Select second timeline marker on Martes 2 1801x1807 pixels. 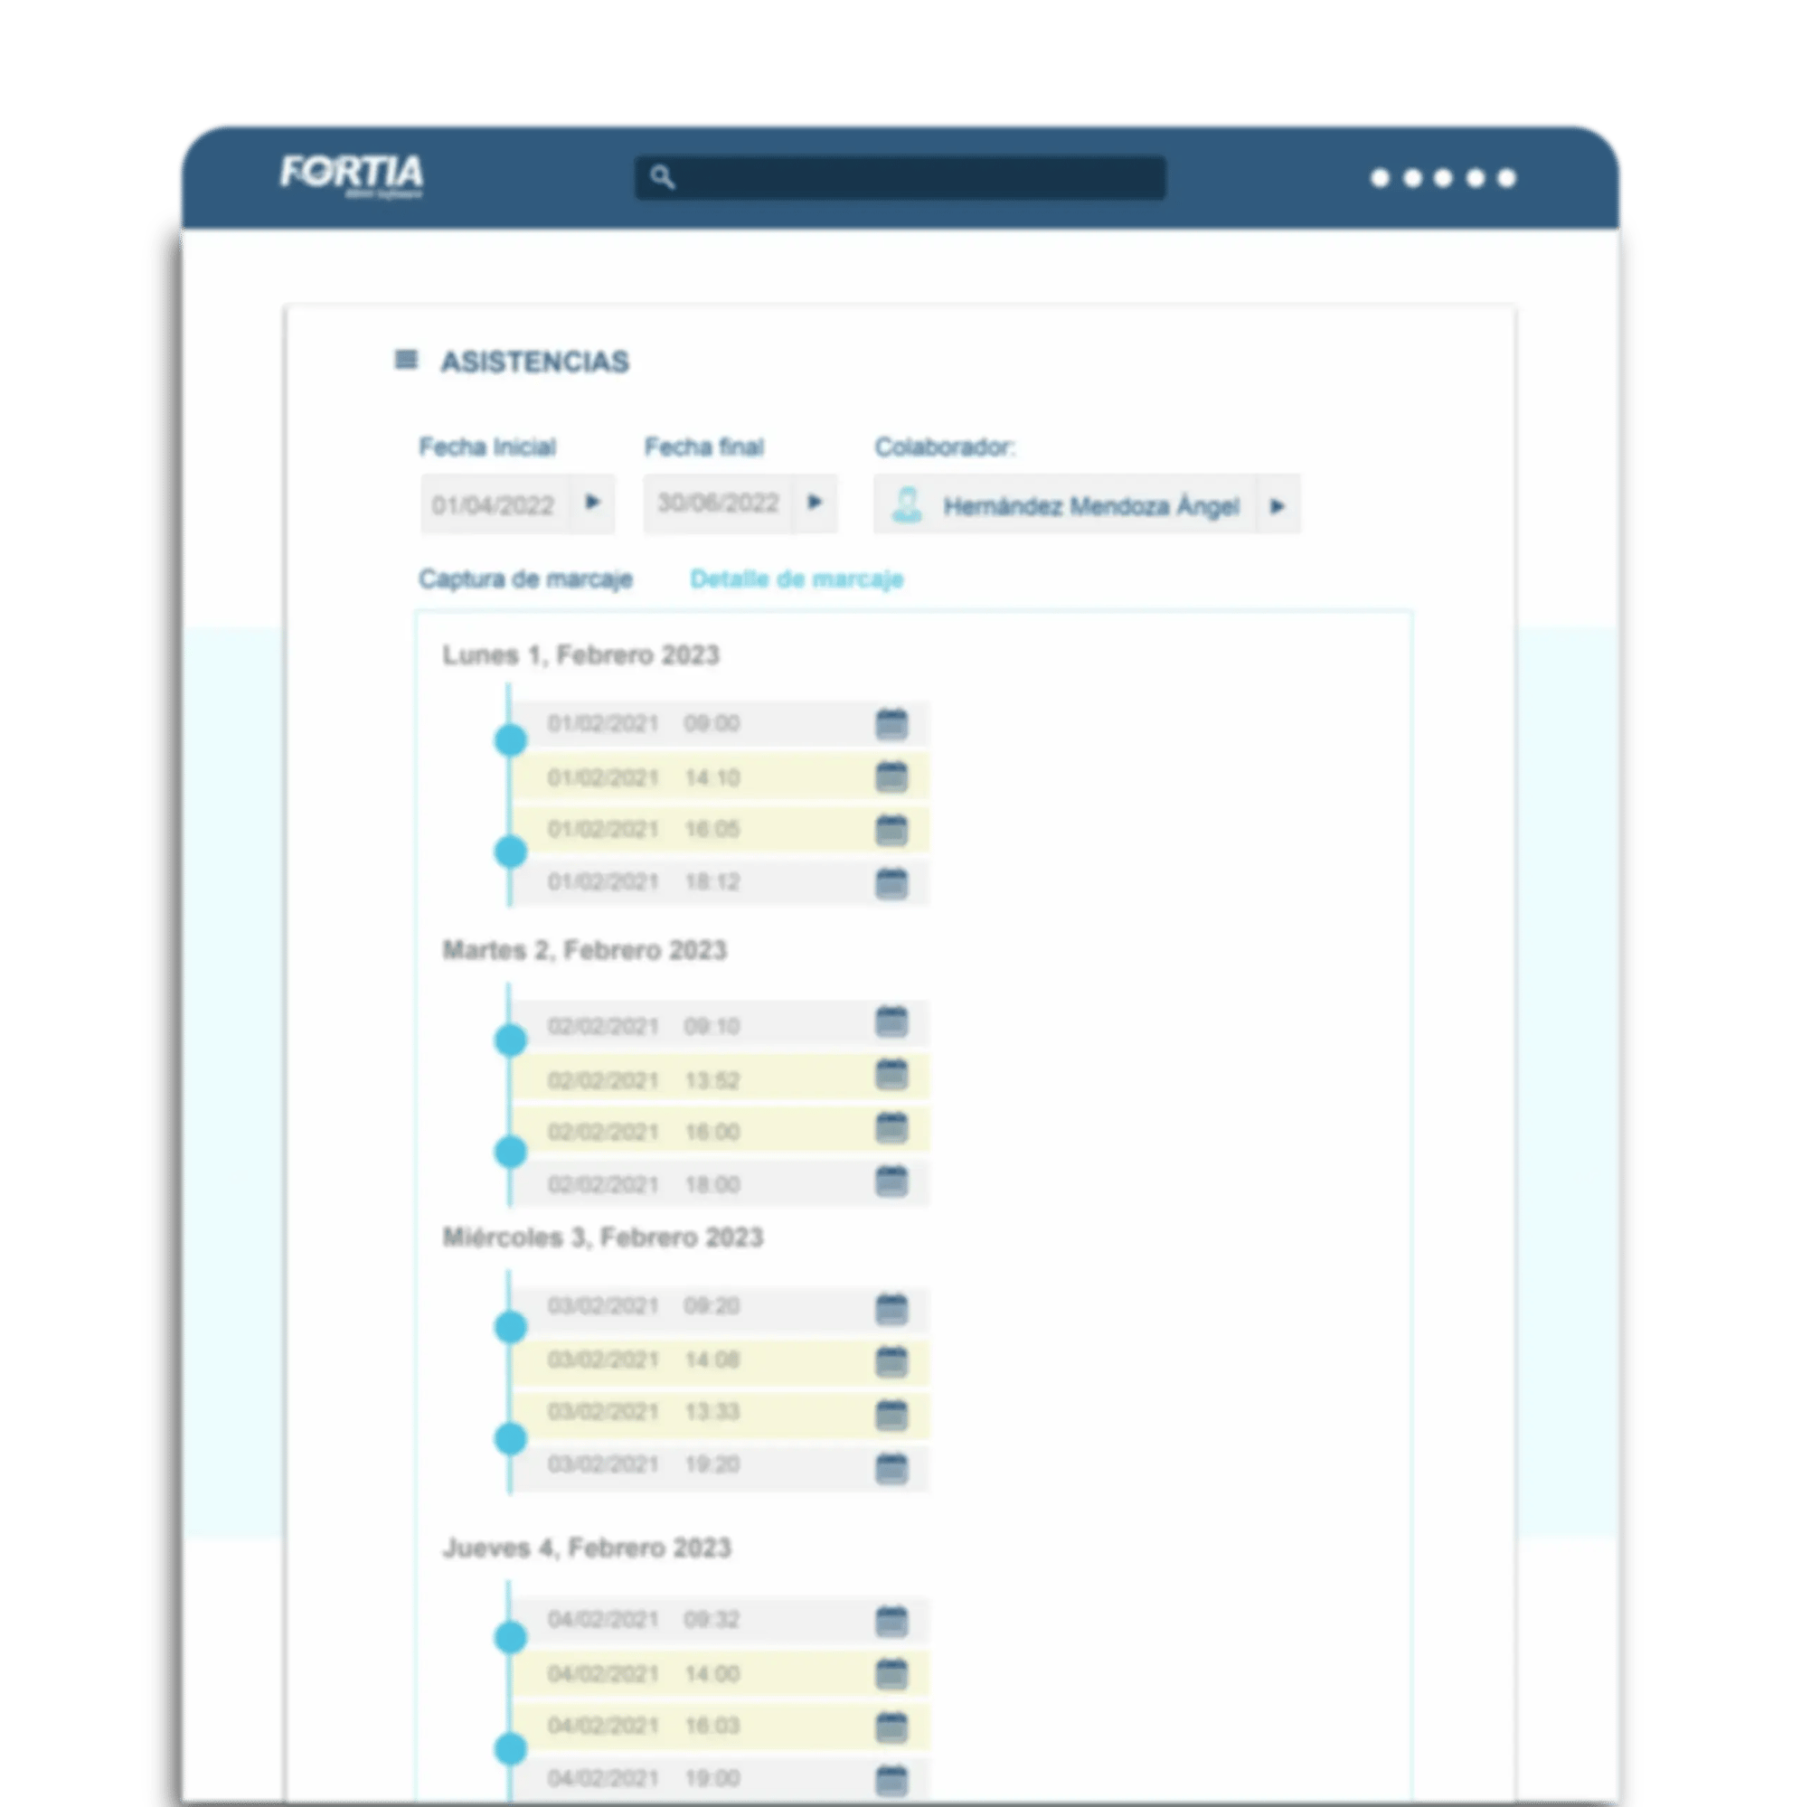coord(510,1152)
